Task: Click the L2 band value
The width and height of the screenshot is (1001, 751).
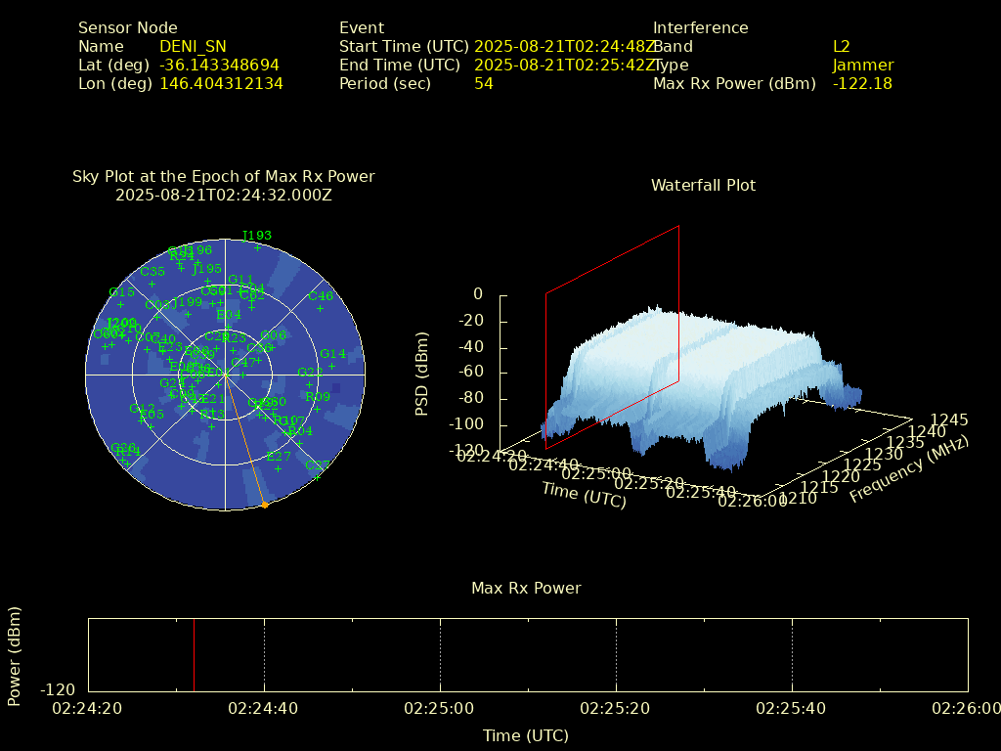Action: [x=841, y=46]
